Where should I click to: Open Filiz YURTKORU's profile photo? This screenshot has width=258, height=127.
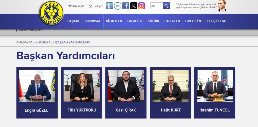[x=82, y=86]
